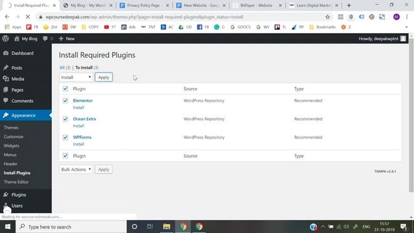Viewport: 414px width, 233px height.
Task: Switch to the Privacy Policy Page tab
Action: (144, 5)
